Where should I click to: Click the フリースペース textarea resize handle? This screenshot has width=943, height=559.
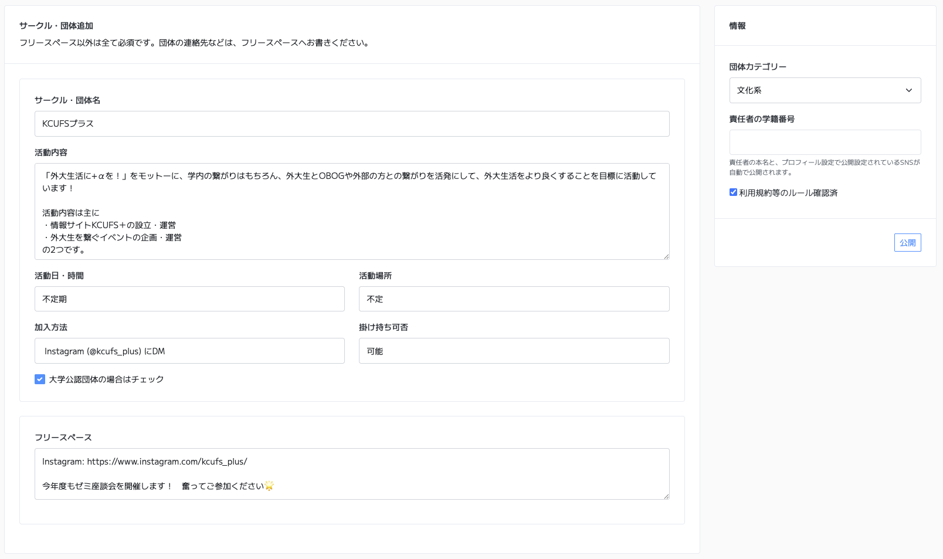(x=666, y=496)
